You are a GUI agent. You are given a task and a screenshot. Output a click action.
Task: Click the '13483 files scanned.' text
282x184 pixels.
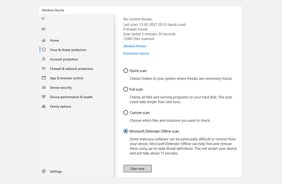click(139, 38)
